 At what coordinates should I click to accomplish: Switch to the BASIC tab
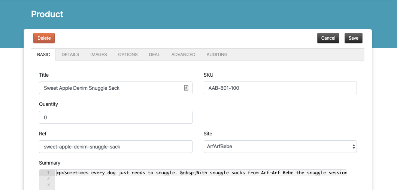coord(43,55)
